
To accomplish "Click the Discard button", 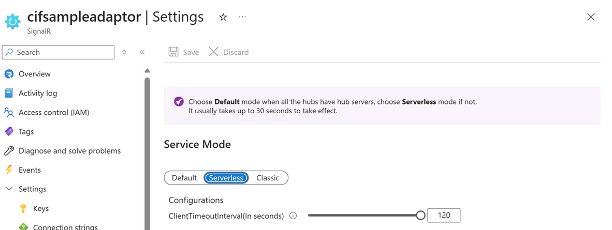I will 229,52.
